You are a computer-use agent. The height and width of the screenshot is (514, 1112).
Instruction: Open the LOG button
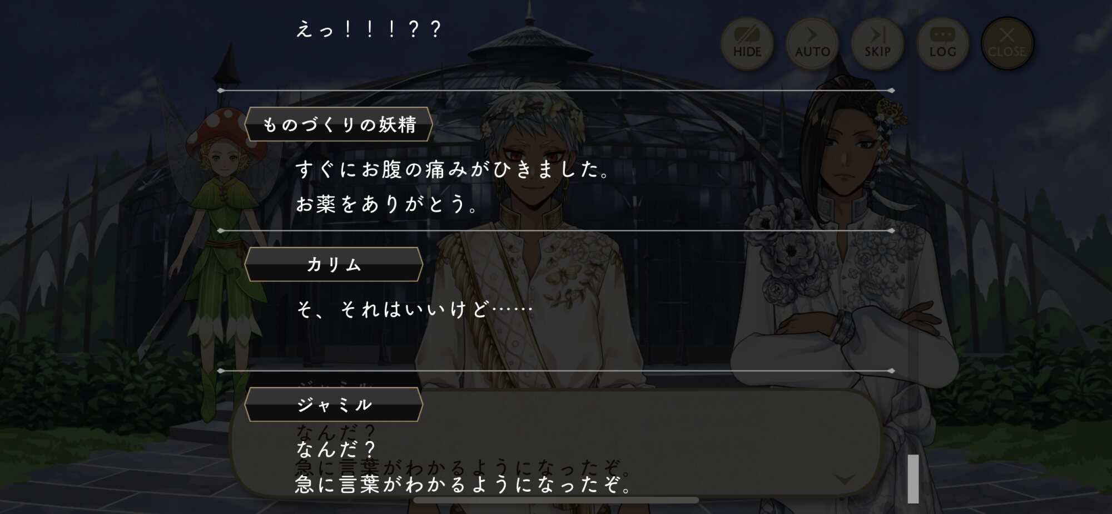pyautogui.click(x=942, y=43)
